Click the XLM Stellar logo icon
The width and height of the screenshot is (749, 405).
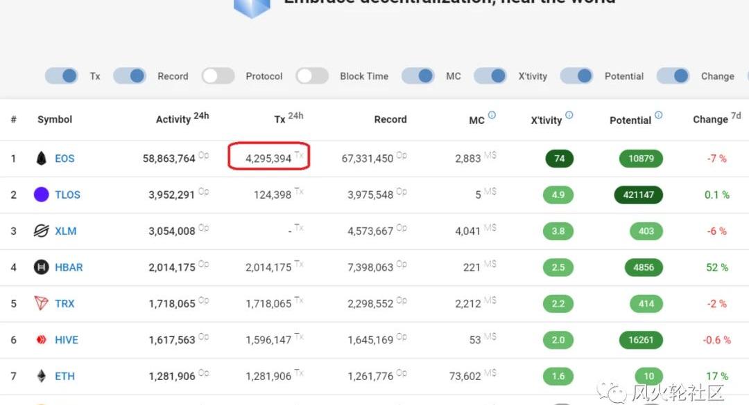point(42,231)
